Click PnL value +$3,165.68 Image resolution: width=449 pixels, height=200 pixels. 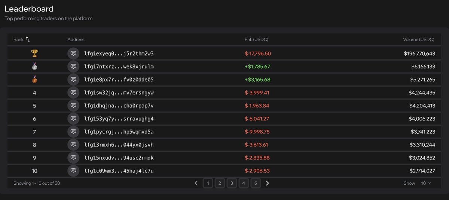coord(257,79)
